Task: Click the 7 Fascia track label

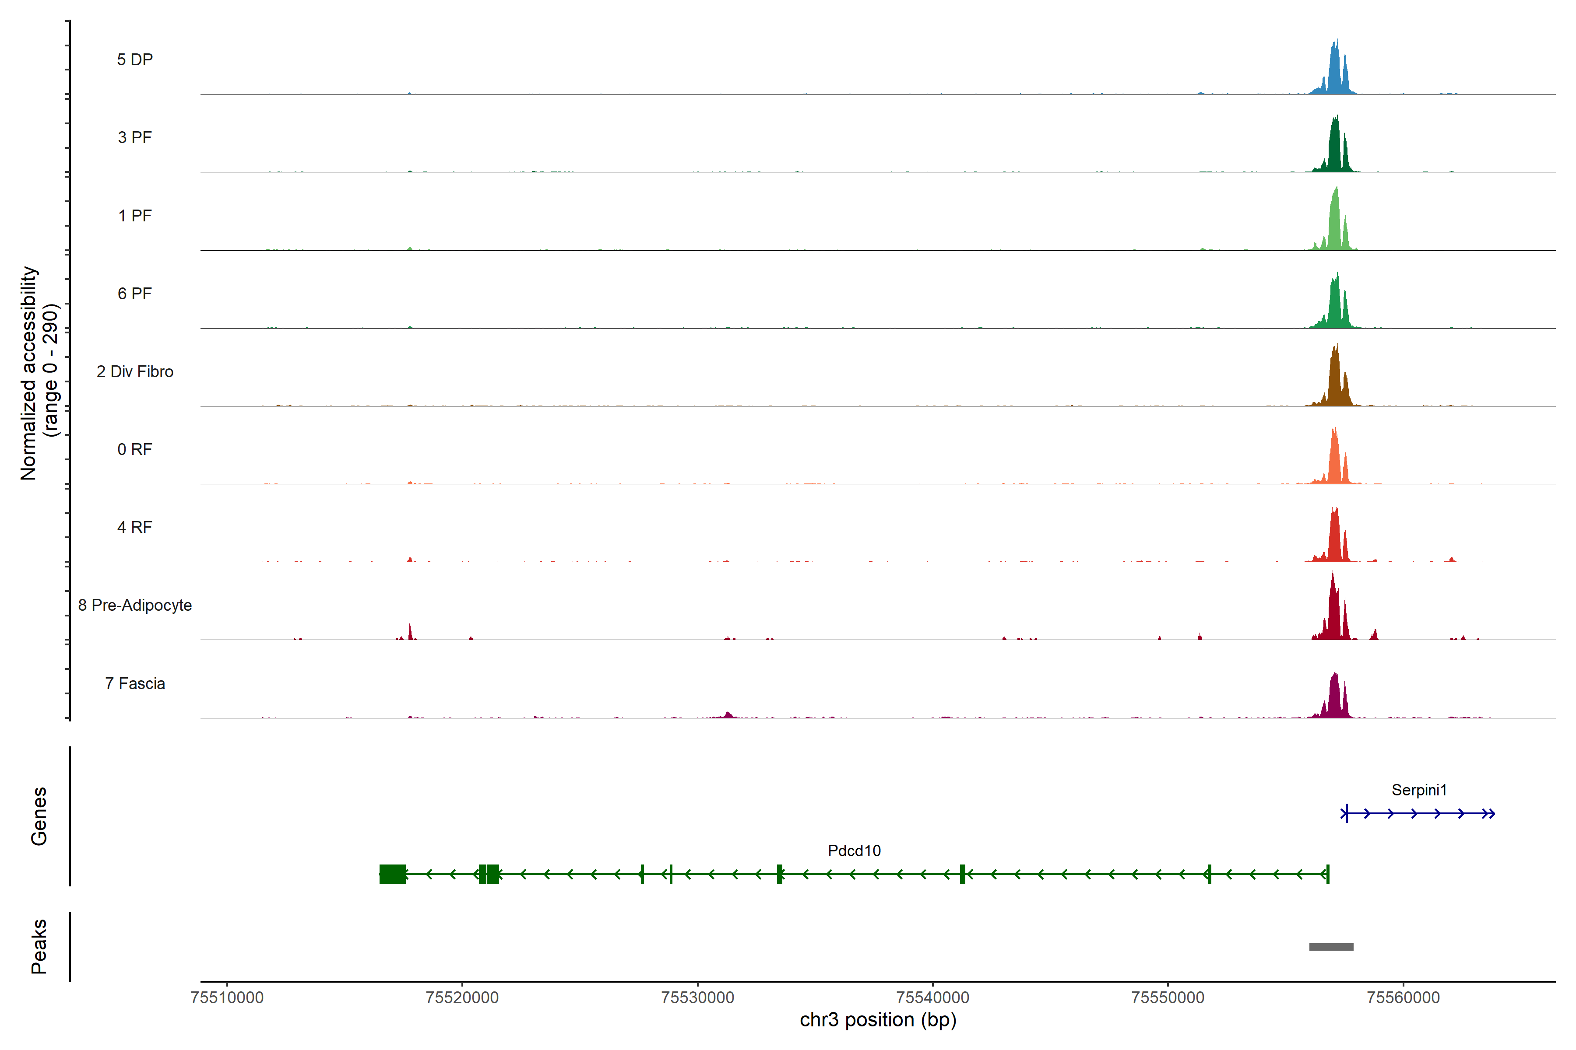Action: click(135, 684)
